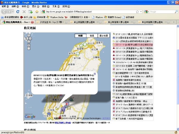The width and height of the screenshot is (179, 134).
Task: Select the row starting 8/14 6:18am
Action: point(133,105)
